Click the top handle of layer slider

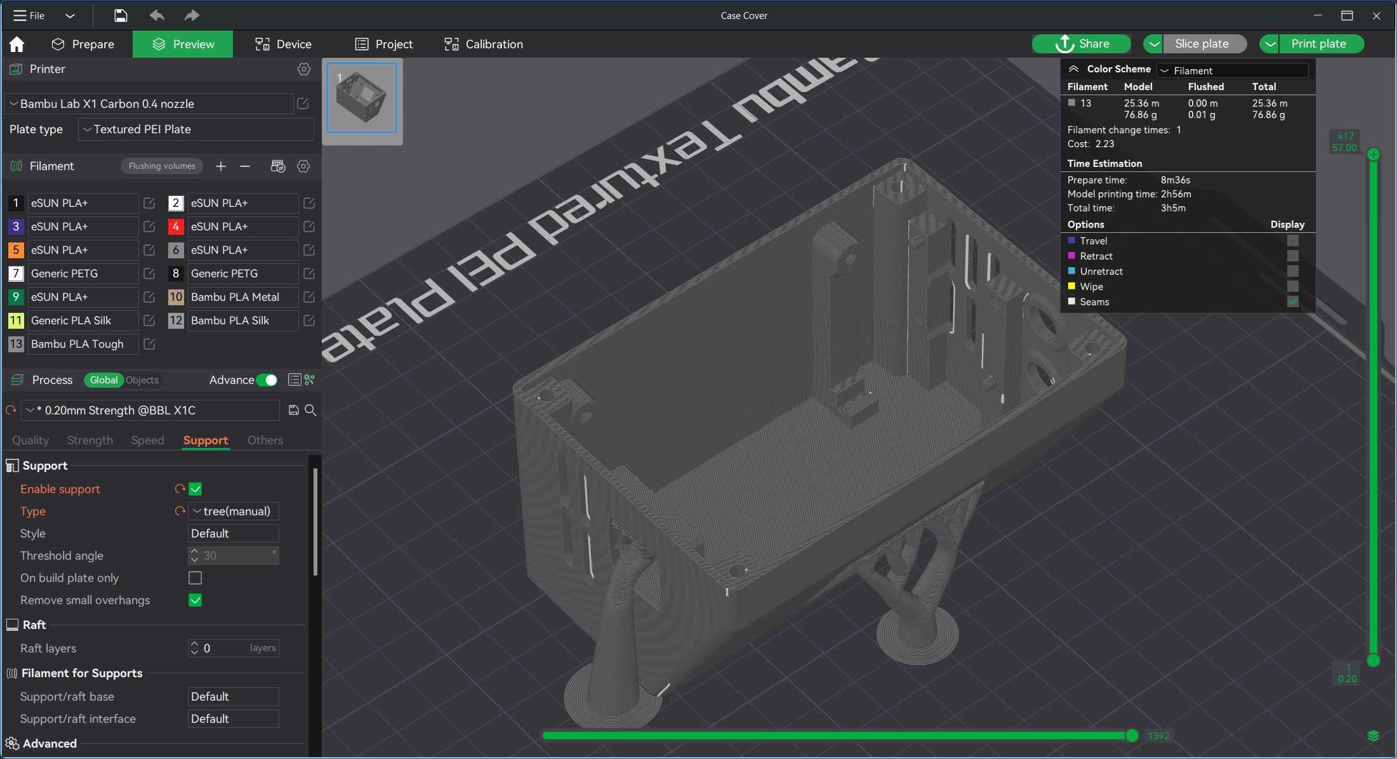(1373, 154)
